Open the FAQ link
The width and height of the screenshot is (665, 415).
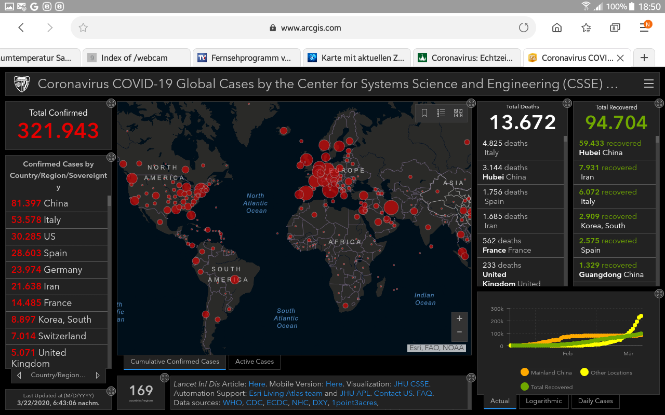click(x=424, y=393)
